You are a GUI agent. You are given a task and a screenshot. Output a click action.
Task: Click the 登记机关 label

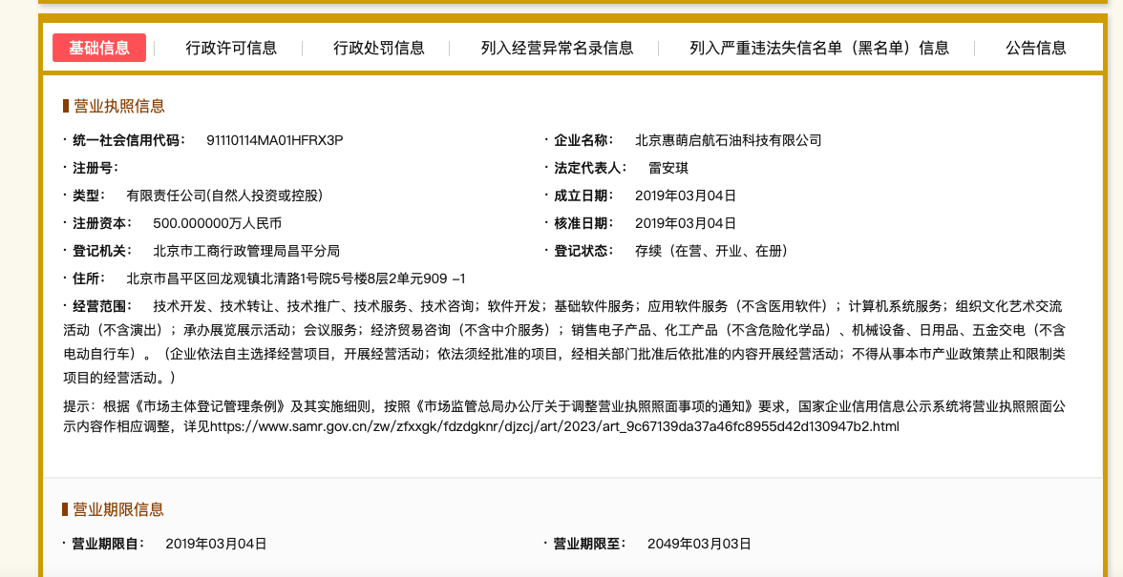tap(102, 252)
